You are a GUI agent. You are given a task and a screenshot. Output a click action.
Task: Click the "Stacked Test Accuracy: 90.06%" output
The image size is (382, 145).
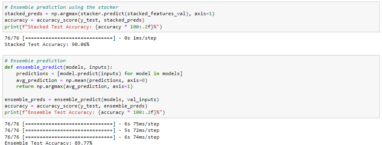click(x=47, y=44)
